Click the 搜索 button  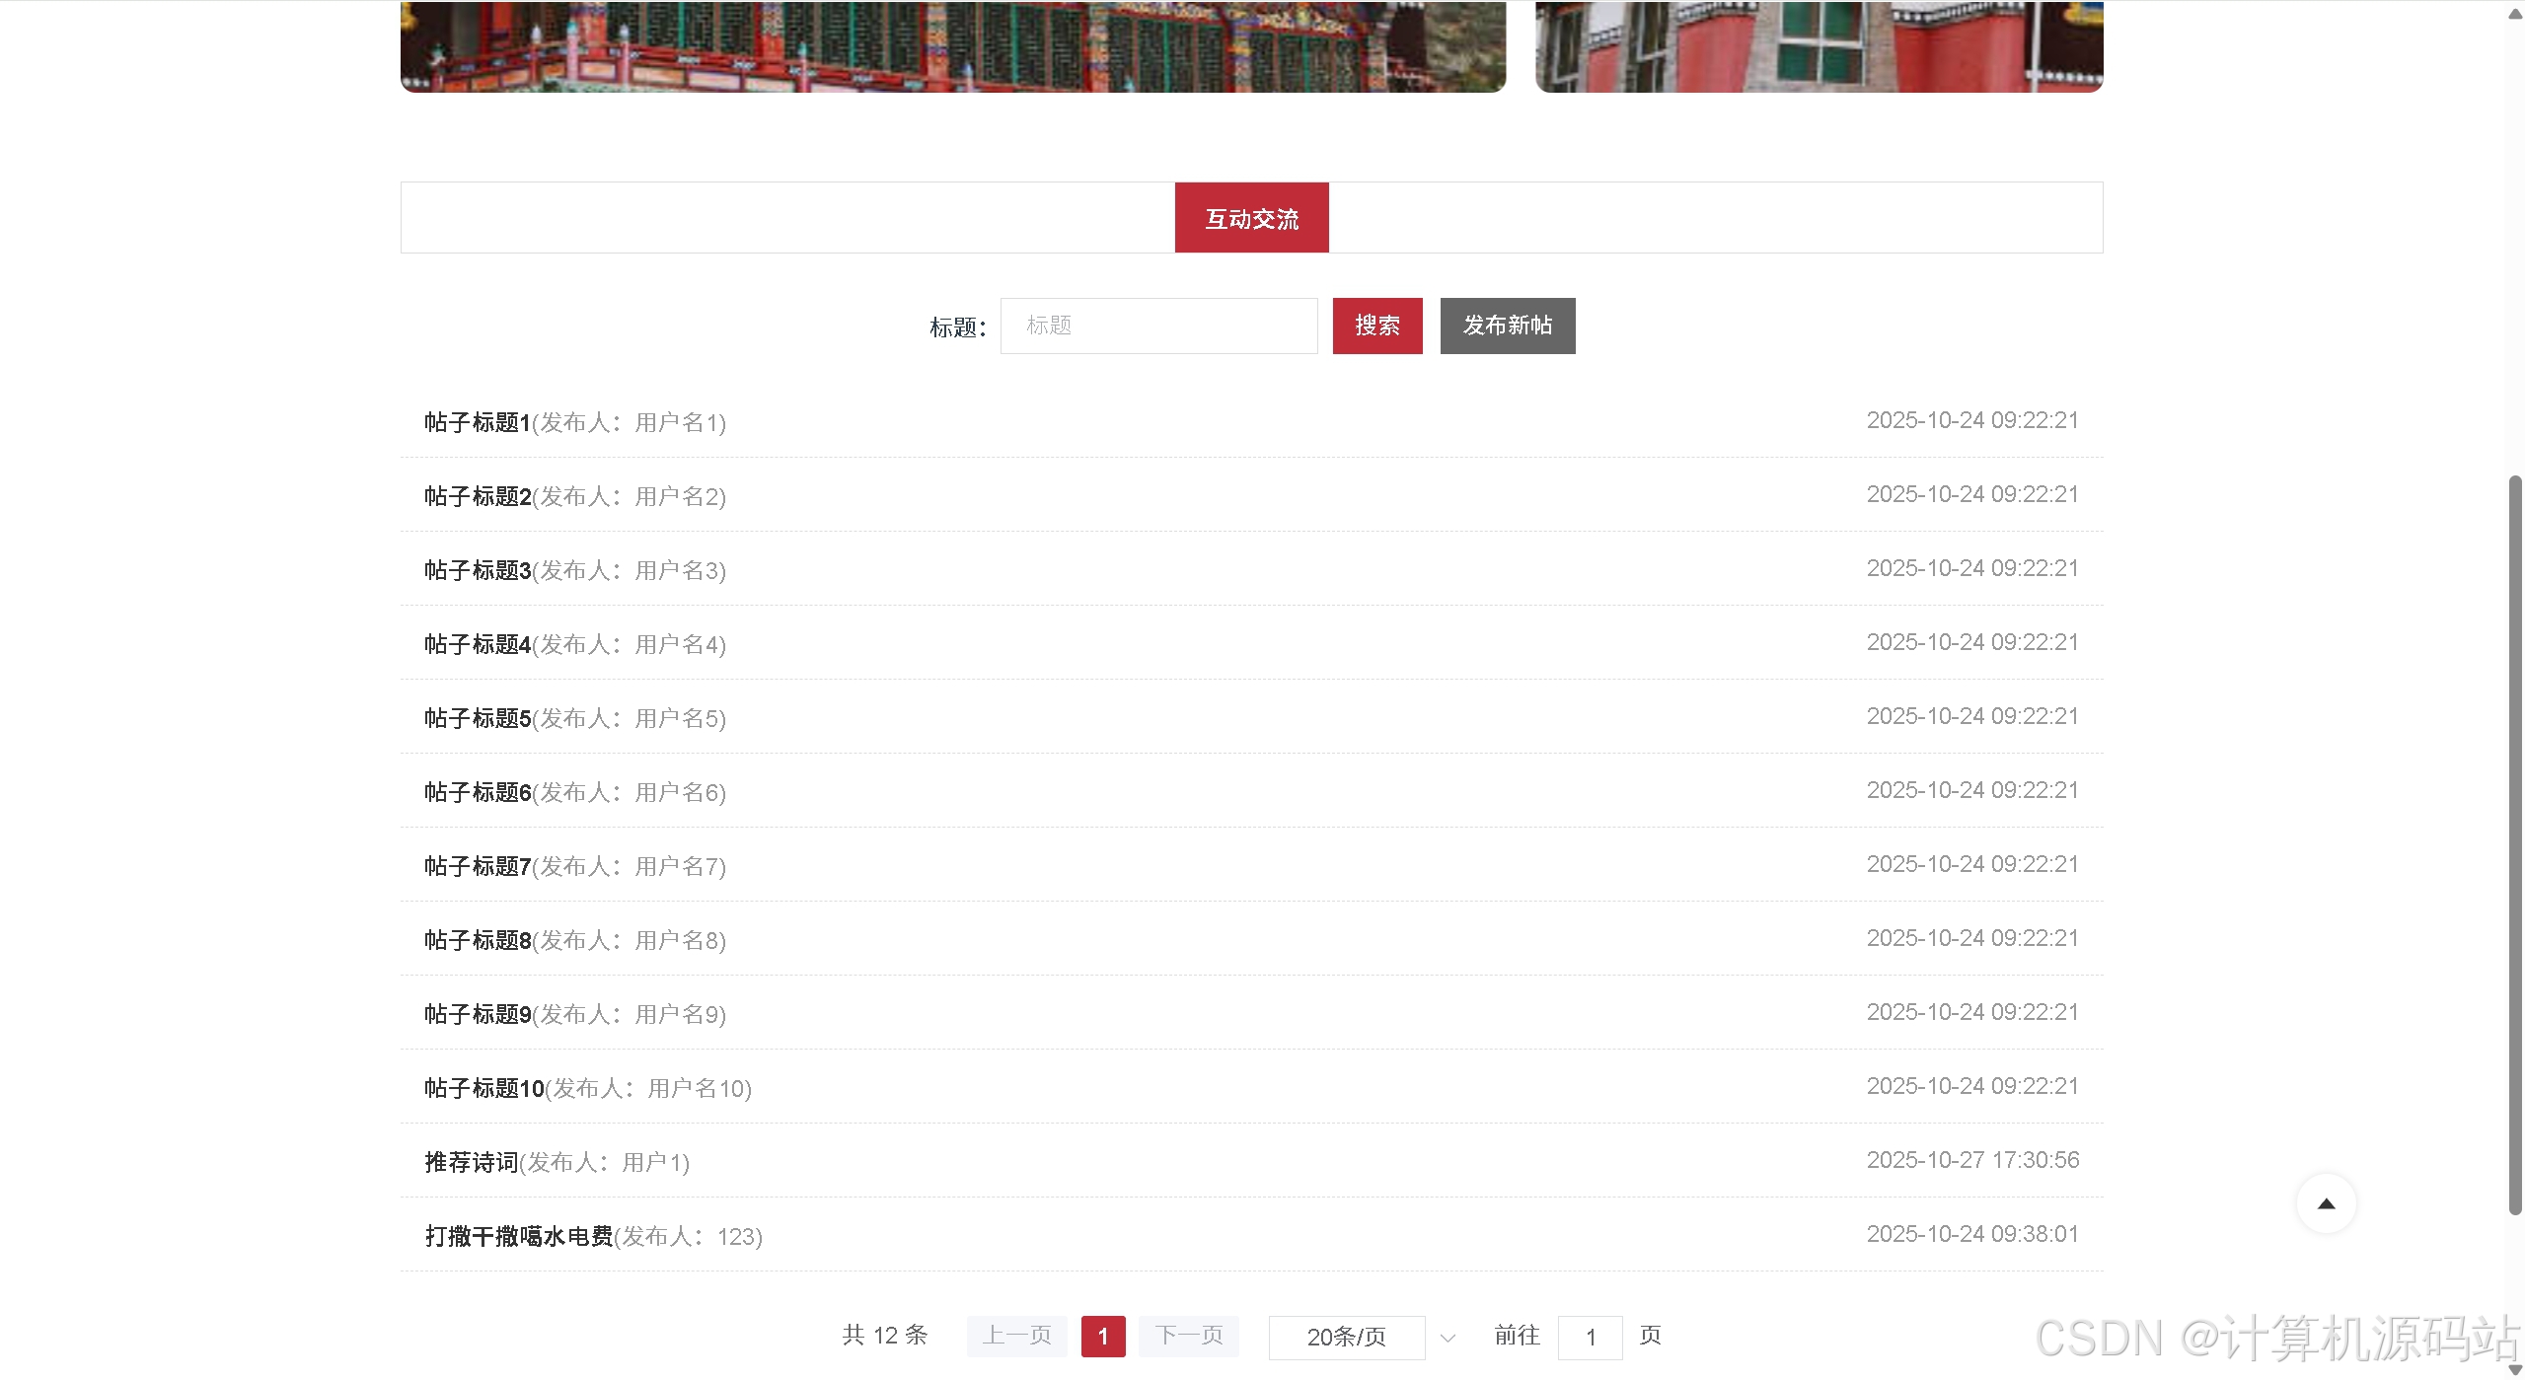pyautogui.click(x=1377, y=326)
